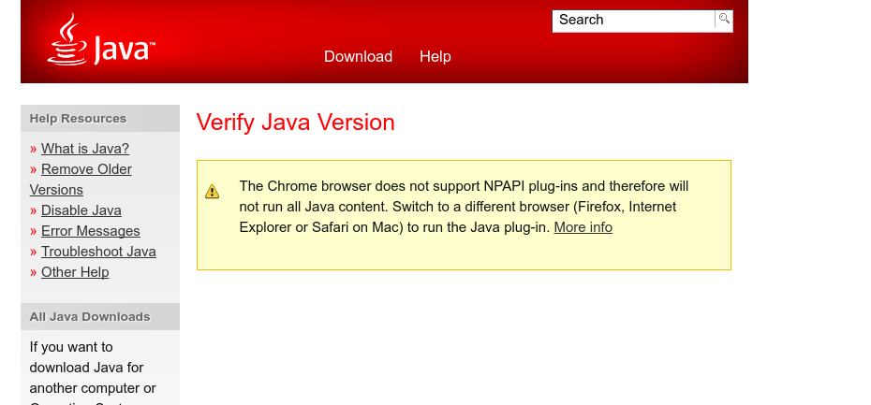
Task: Select the Troubleshoot Java link
Action: click(x=98, y=252)
